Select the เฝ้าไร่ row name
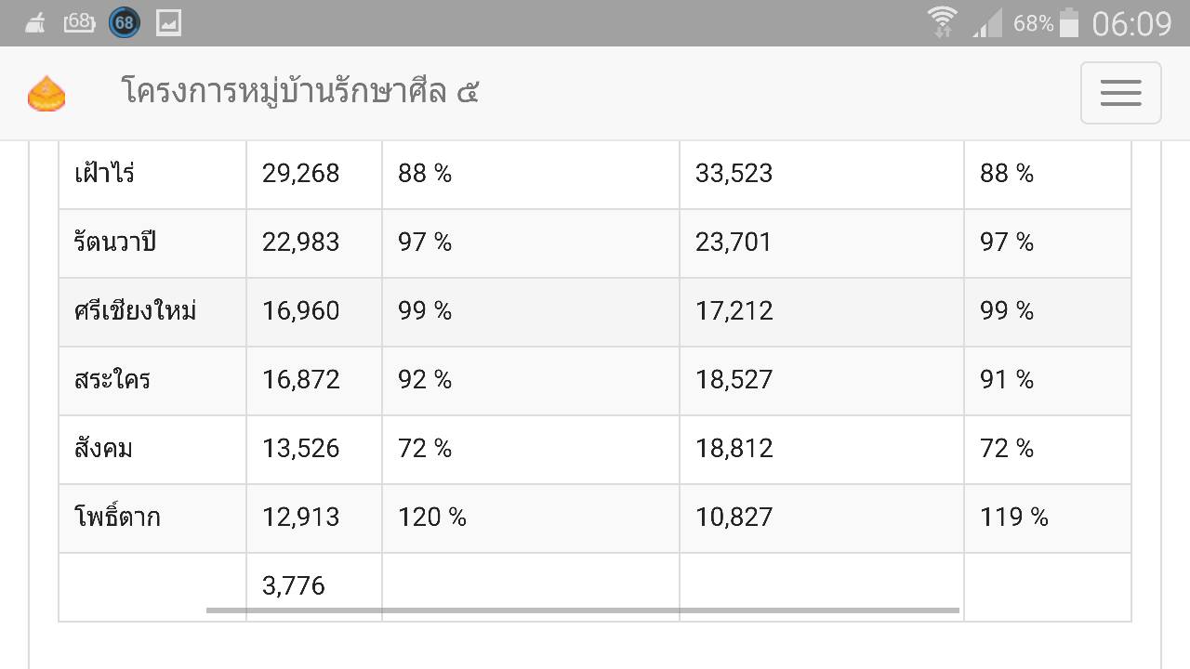Viewport: 1190px width, 669px height. tap(104, 174)
